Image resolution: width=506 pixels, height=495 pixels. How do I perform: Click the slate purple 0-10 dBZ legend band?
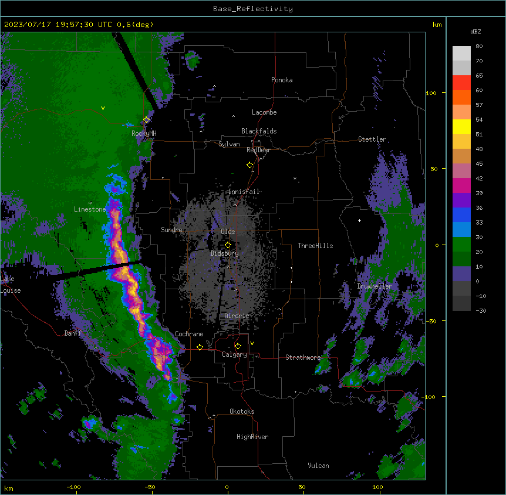(x=461, y=274)
